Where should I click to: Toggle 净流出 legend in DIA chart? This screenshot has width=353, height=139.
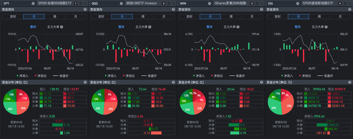click(305, 76)
